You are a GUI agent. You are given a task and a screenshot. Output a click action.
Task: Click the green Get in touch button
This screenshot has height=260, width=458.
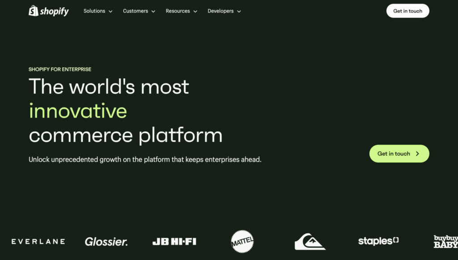399,154
